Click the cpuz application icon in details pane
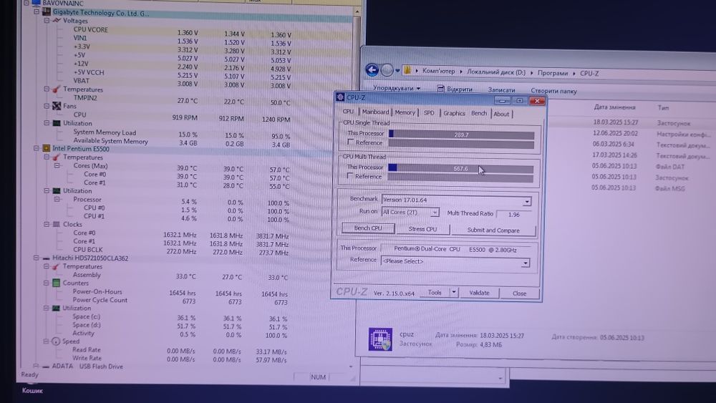 point(380,339)
